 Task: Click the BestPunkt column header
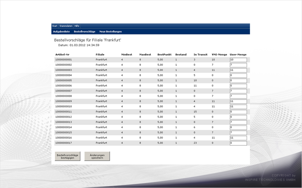tap(164, 54)
